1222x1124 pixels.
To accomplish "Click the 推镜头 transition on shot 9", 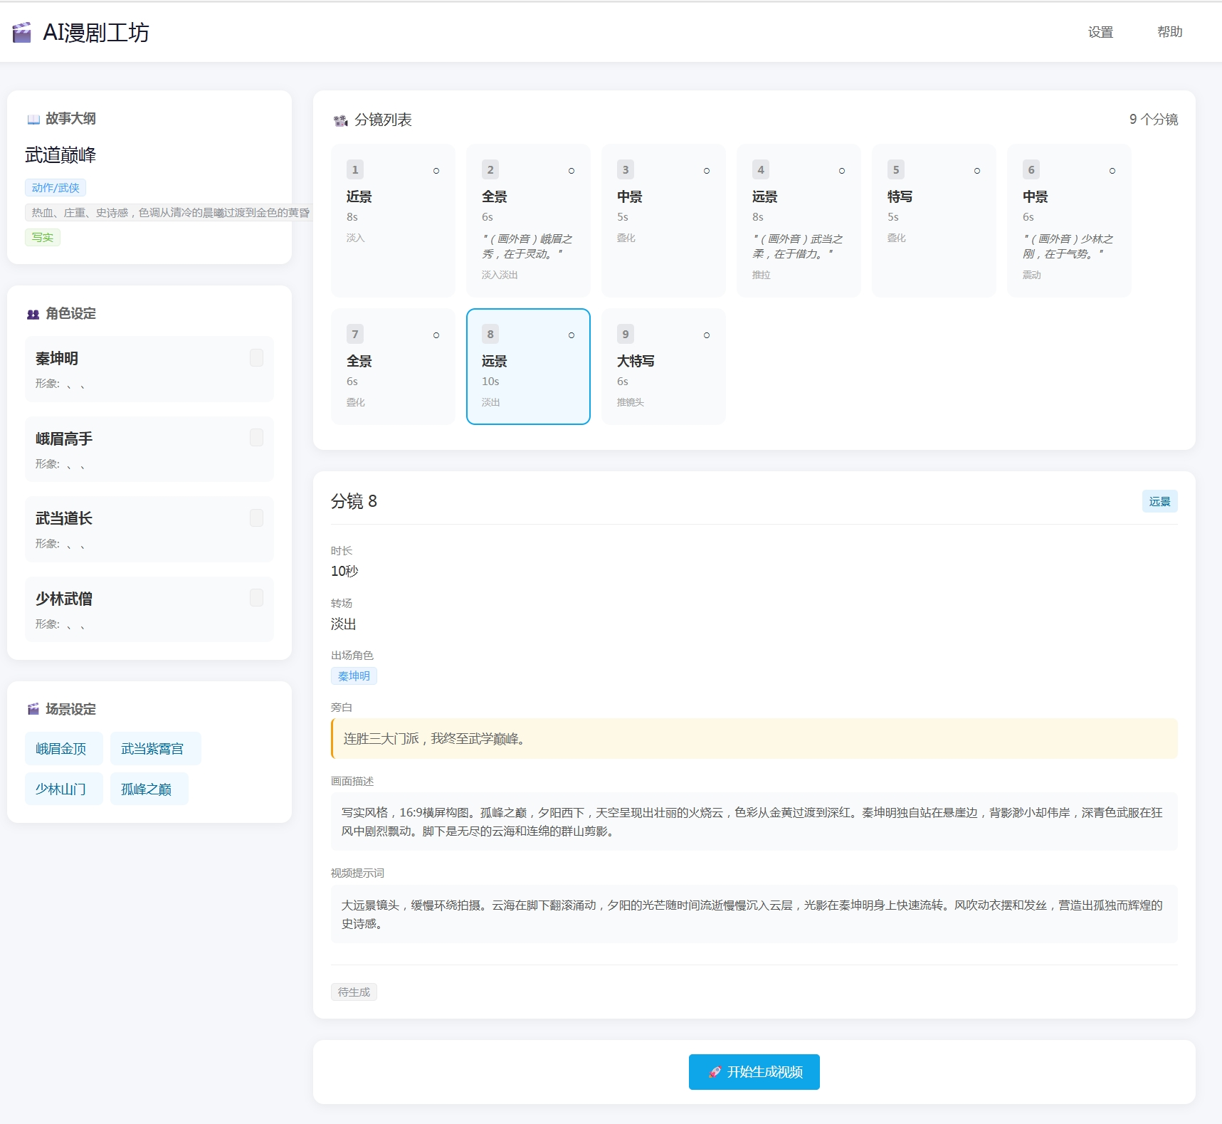I will tap(631, 402).
